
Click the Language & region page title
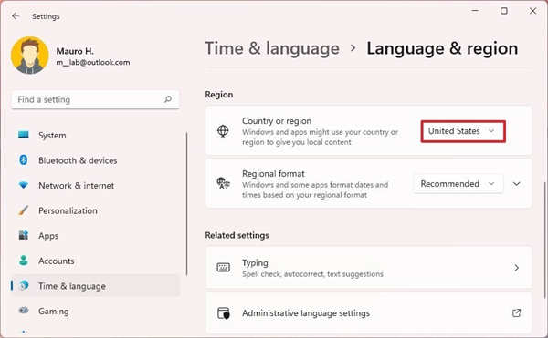click(x=442, y=48)
